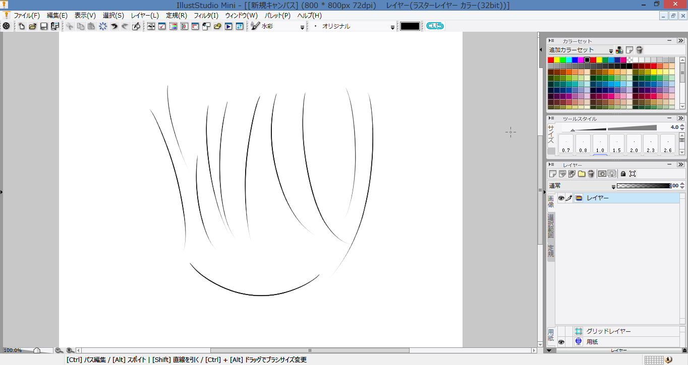Click the settings gear icon in toolbar
This screenshot has height=365, width=688.
(6, 26)
